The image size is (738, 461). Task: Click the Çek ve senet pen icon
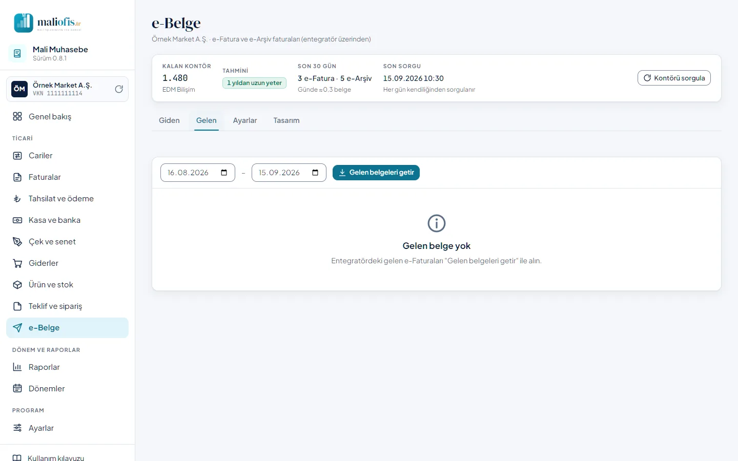(17, 242)
